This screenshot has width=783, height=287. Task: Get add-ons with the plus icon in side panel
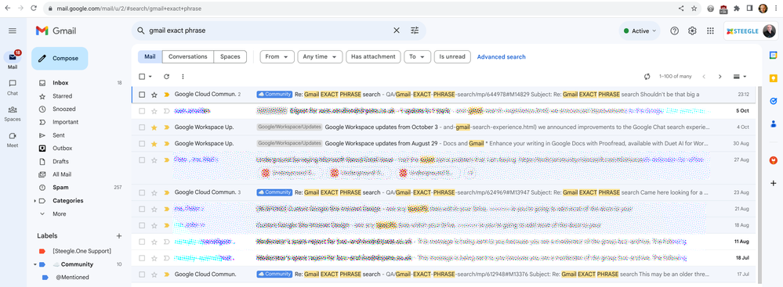click(773, 183)
